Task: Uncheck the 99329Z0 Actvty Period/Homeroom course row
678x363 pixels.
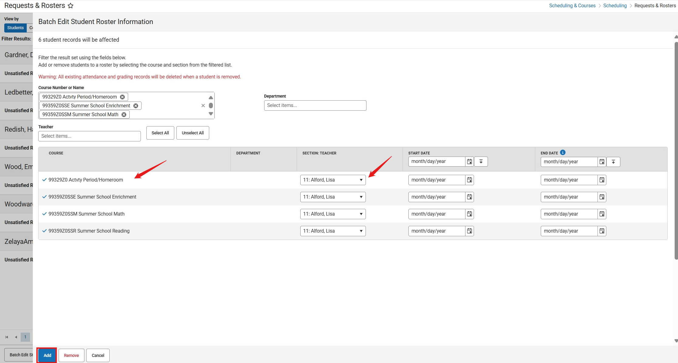Action: (x=44, y=180)
